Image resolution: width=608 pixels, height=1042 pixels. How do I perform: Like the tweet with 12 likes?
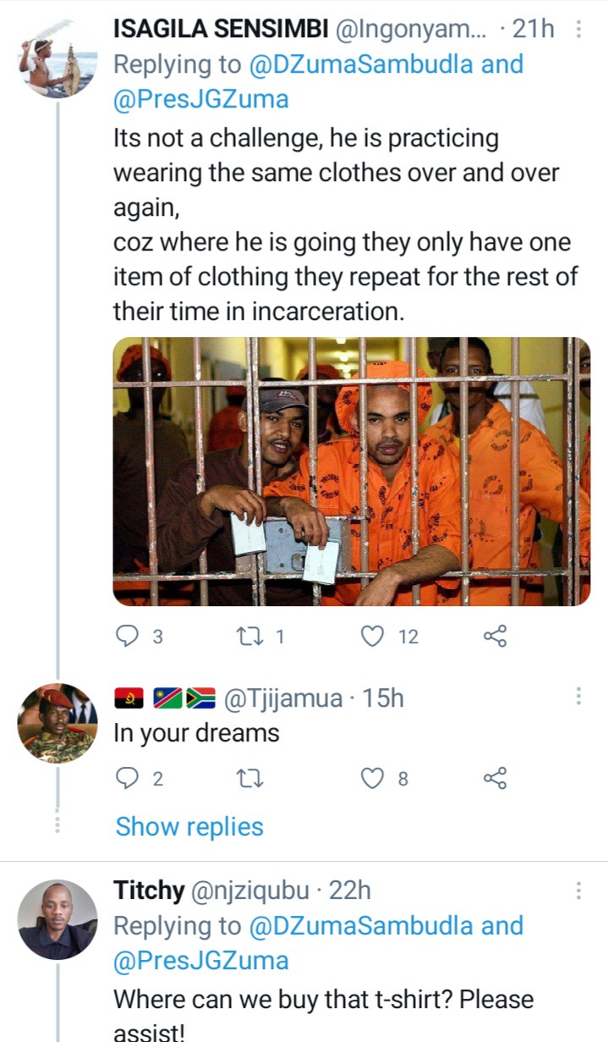[373, 637]
